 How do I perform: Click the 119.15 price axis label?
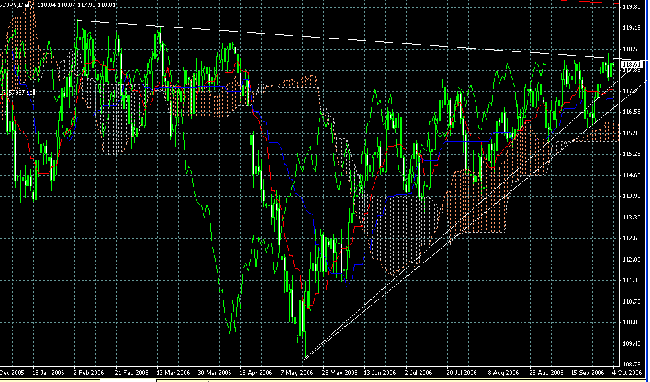click(x=632, y=28)
